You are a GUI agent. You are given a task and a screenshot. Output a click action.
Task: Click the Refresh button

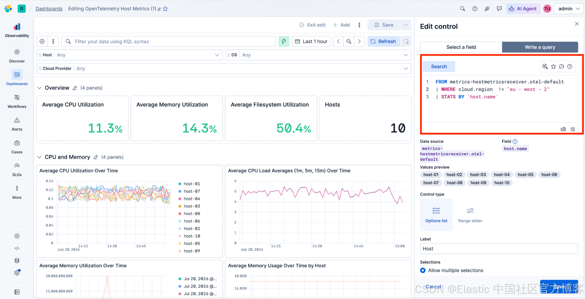tap(383, 42)
